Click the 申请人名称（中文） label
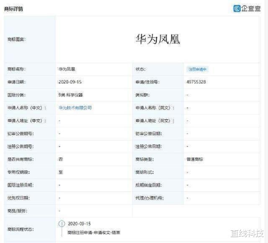 point(27,108)
